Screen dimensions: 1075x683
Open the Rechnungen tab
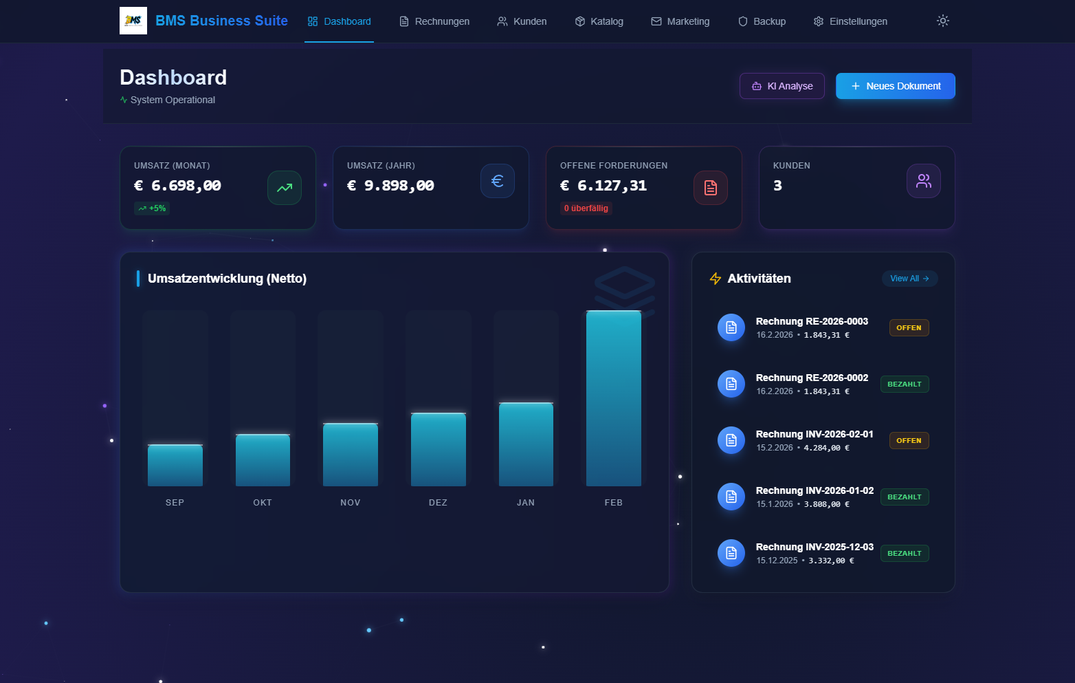[434, 21]
